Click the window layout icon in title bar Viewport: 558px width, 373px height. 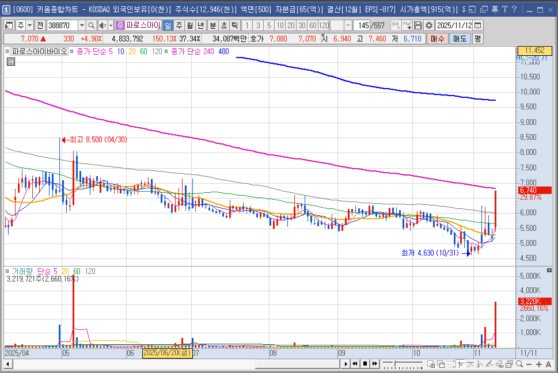(472, 10)
